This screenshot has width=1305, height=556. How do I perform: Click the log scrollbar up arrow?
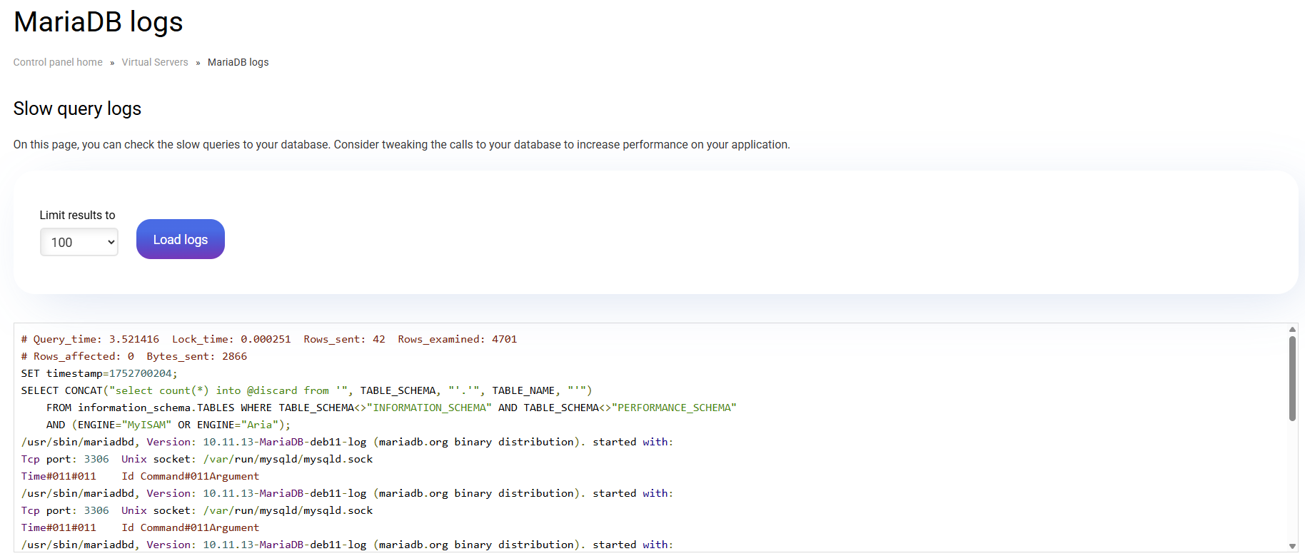pos(1292,329)
